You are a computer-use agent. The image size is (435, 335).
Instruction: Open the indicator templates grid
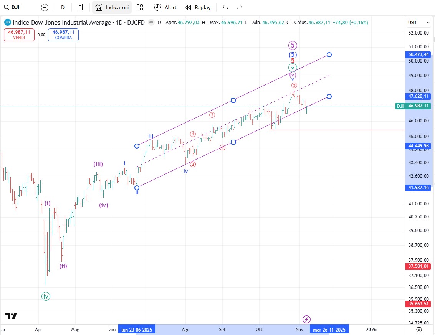click(140, 8)
